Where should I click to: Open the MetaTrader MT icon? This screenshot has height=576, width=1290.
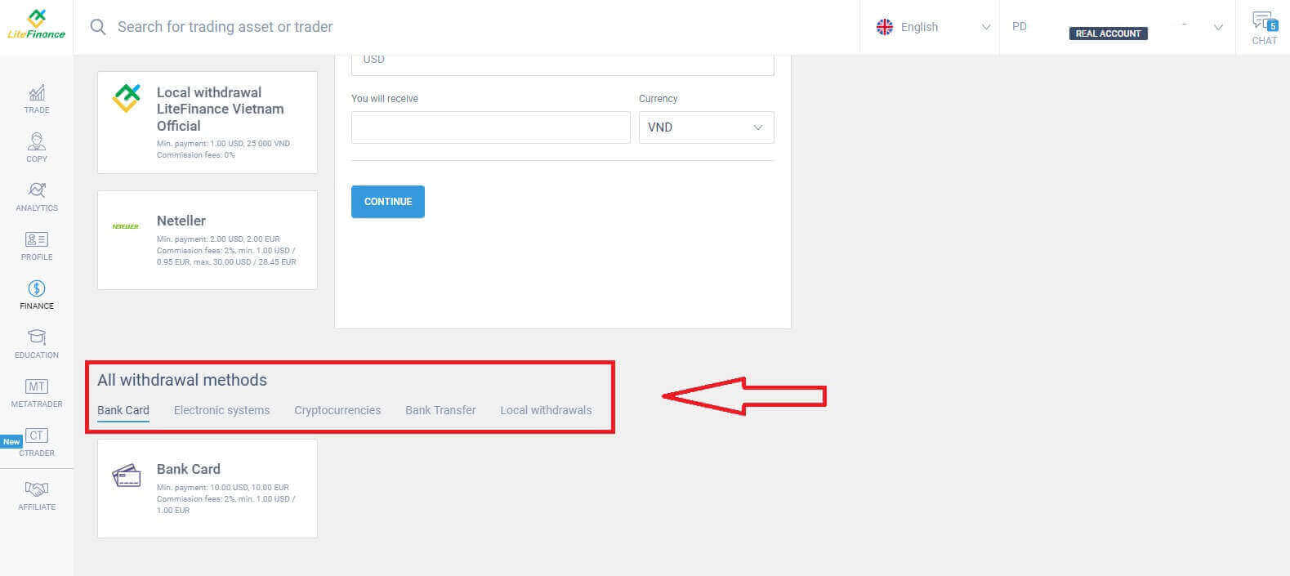click(37, 387)
